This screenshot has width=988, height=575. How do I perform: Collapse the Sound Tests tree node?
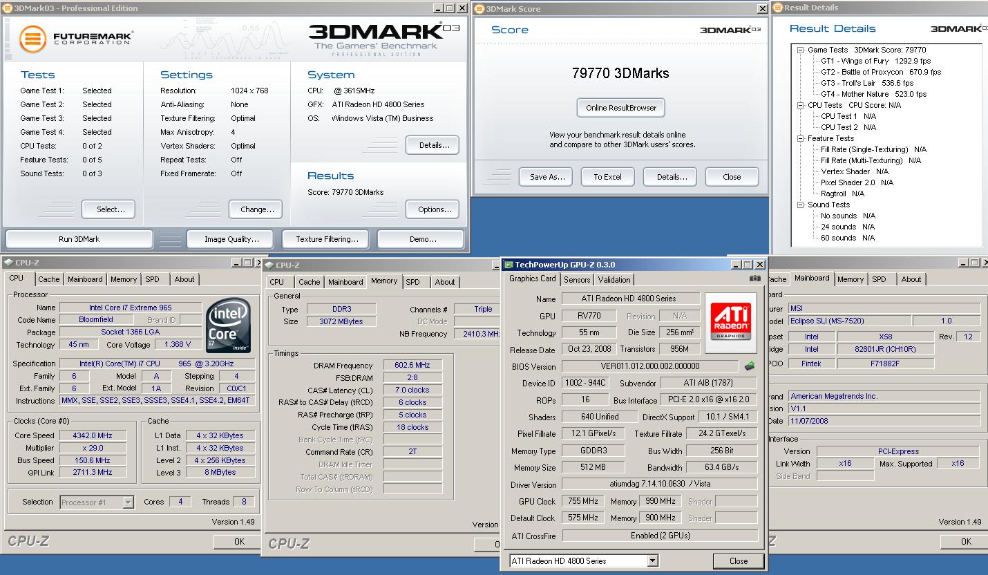[800, 205]
